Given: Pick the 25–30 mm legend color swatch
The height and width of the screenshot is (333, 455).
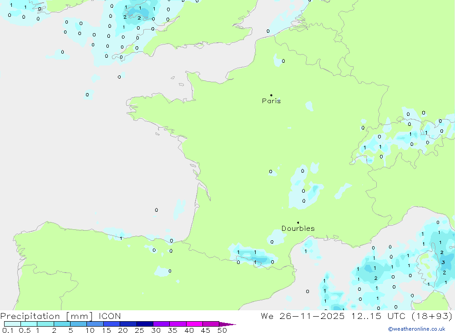Looking at the screenshot, I should 145,324.
